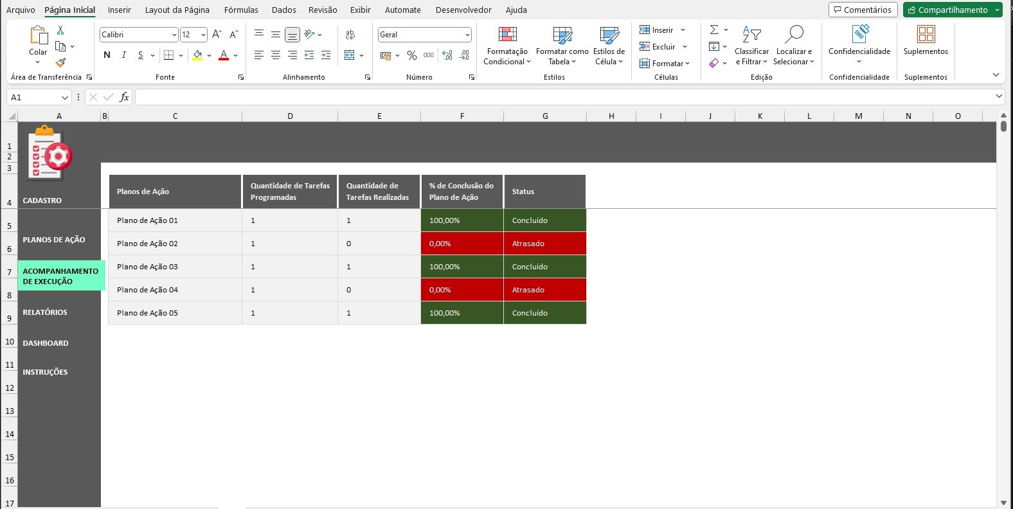Expand the Geral number format dropdown

click(x=467, y=35)
